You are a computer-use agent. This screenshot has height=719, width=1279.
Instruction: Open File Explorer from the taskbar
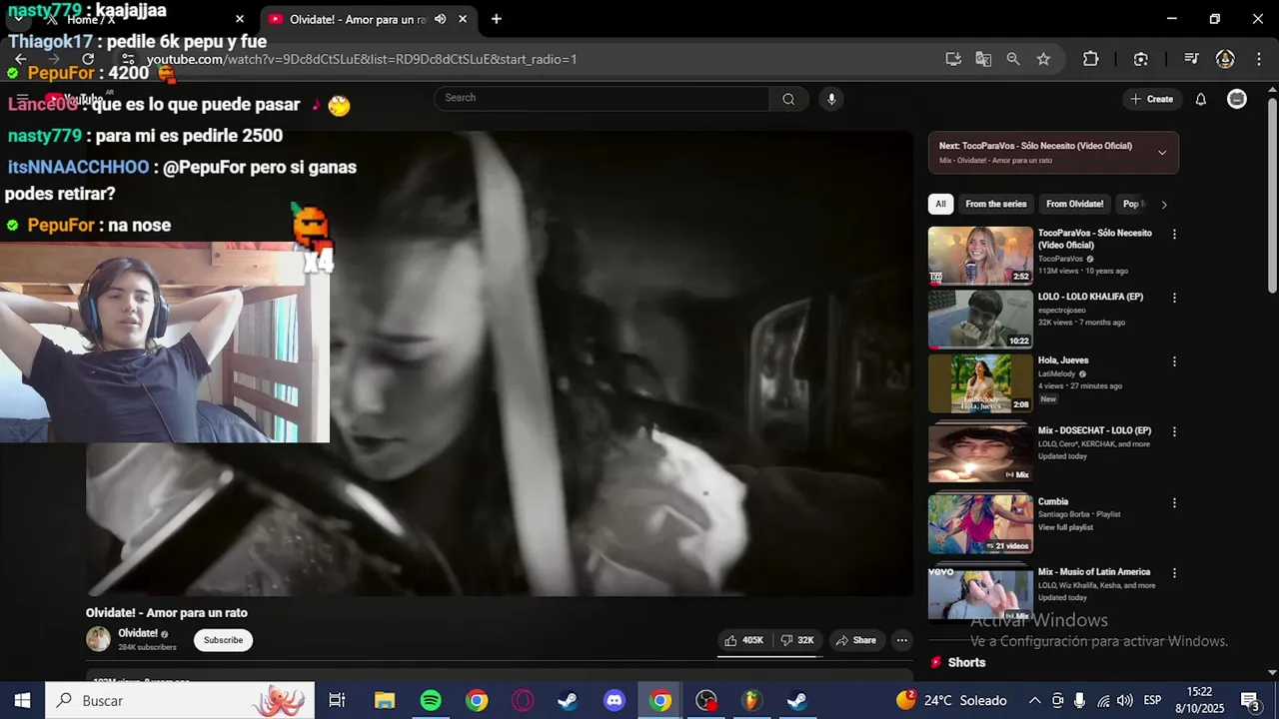(x=385, y=700)
